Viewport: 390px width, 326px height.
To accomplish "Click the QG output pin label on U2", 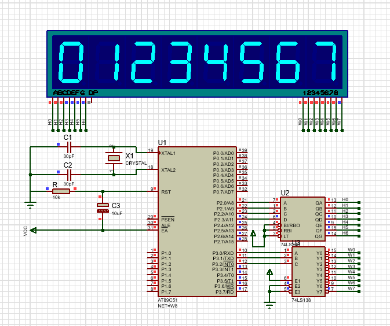I will 319,236.
